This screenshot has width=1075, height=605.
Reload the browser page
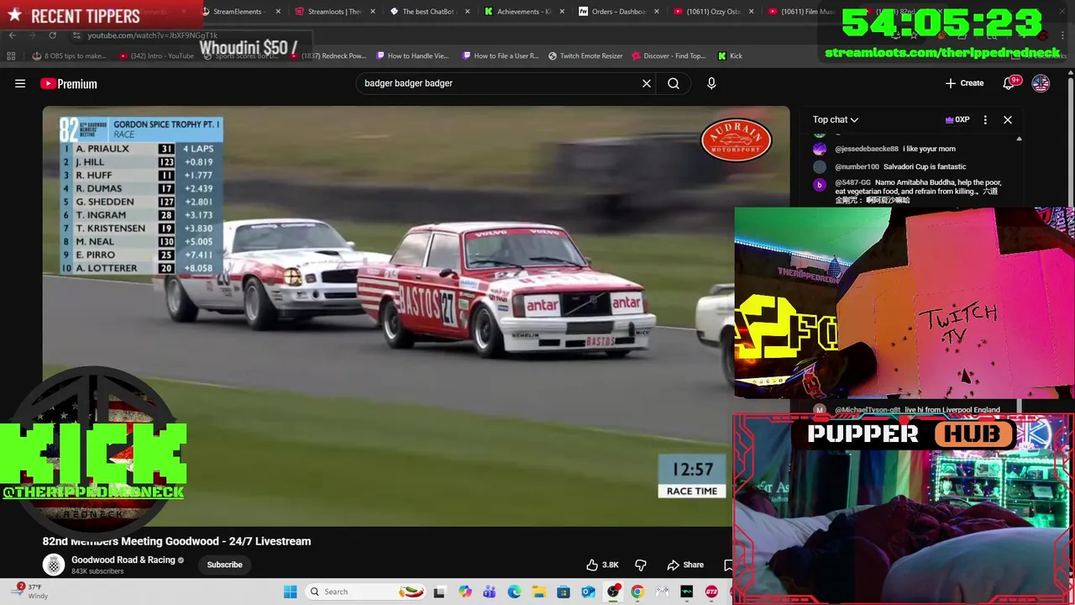tap(52, 35)
